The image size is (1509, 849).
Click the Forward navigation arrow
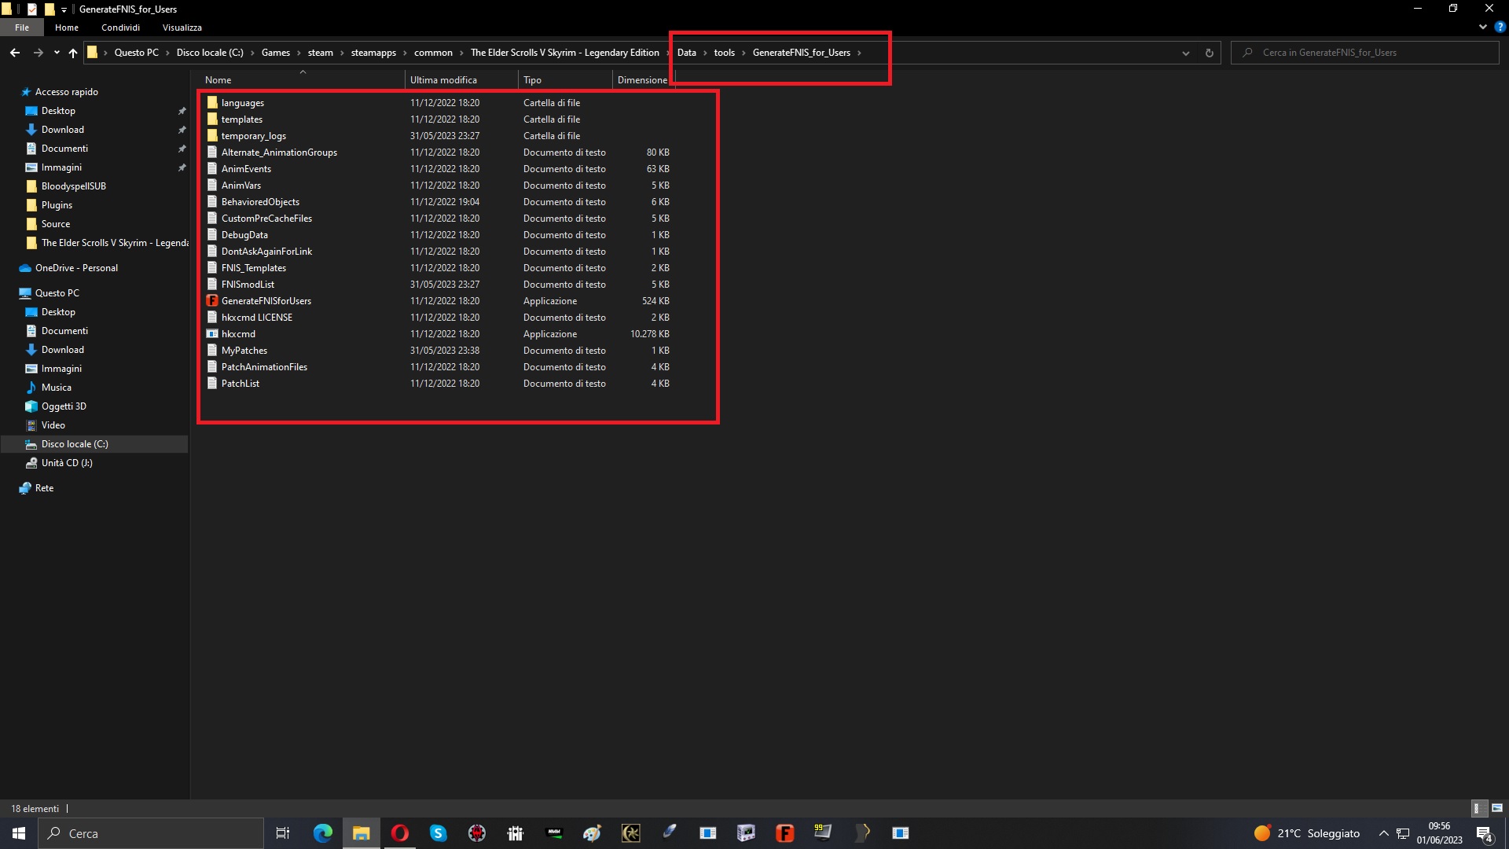(x=38, y=53)
